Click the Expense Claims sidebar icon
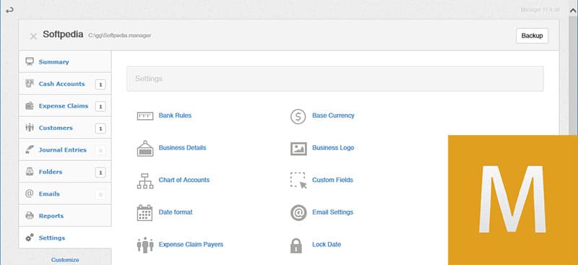This screenshot has height=265, width=578. (30, 105)
